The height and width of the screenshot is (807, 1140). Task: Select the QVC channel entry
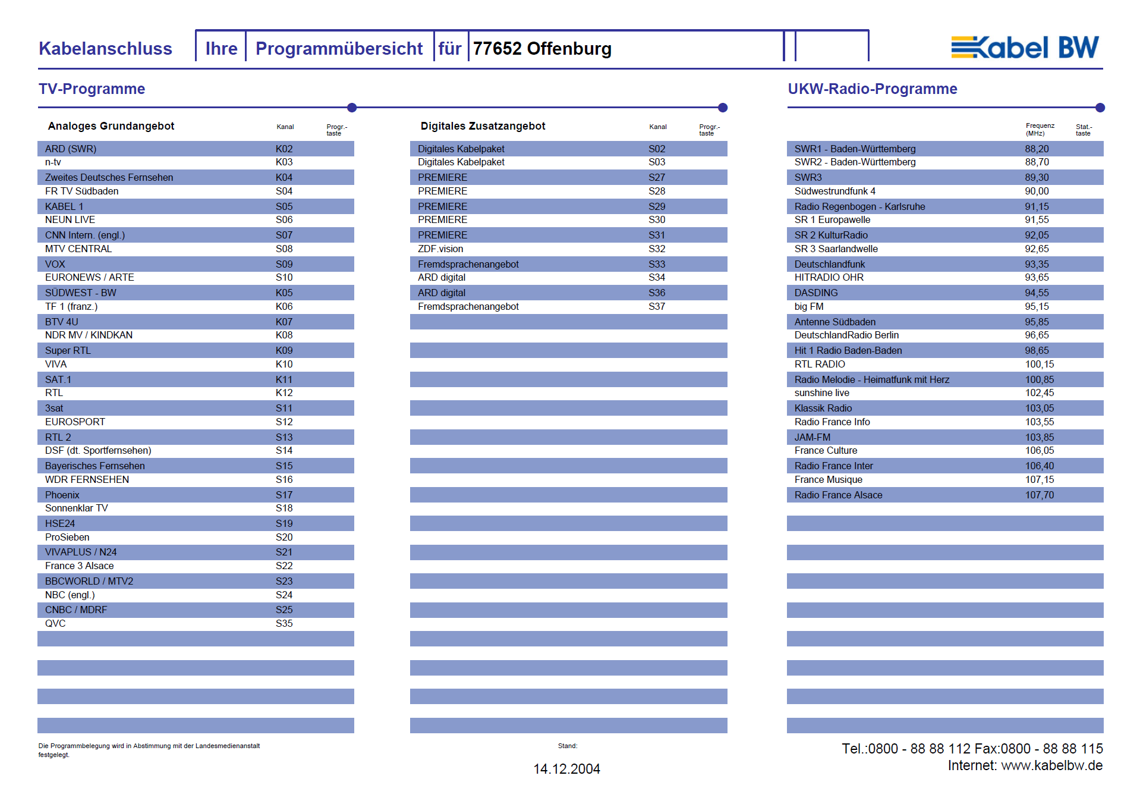point(196,624)
